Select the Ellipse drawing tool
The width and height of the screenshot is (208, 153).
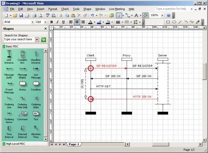pos(174,22)
